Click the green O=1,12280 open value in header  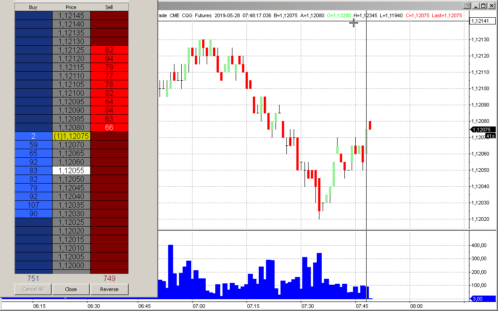(338, 15)
